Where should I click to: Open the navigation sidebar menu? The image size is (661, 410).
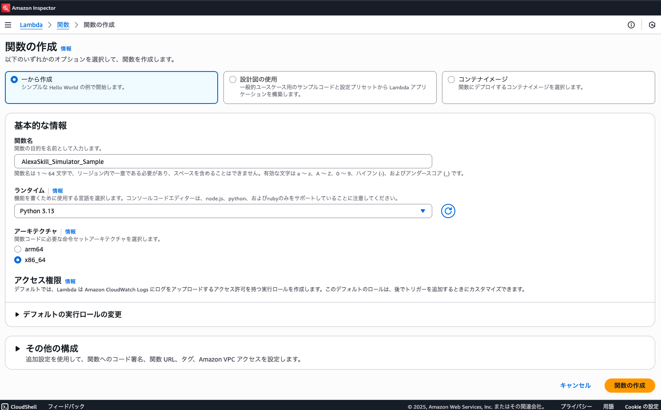coord(8,25)
